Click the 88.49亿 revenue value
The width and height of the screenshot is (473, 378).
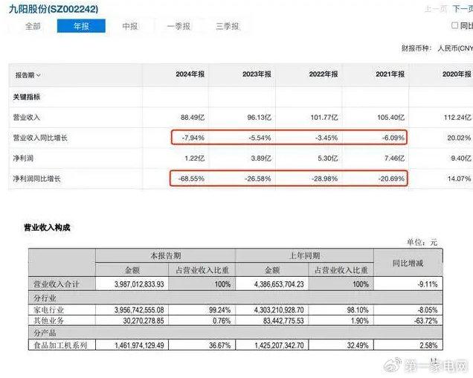pyautogui.click(x=193, y=117)
